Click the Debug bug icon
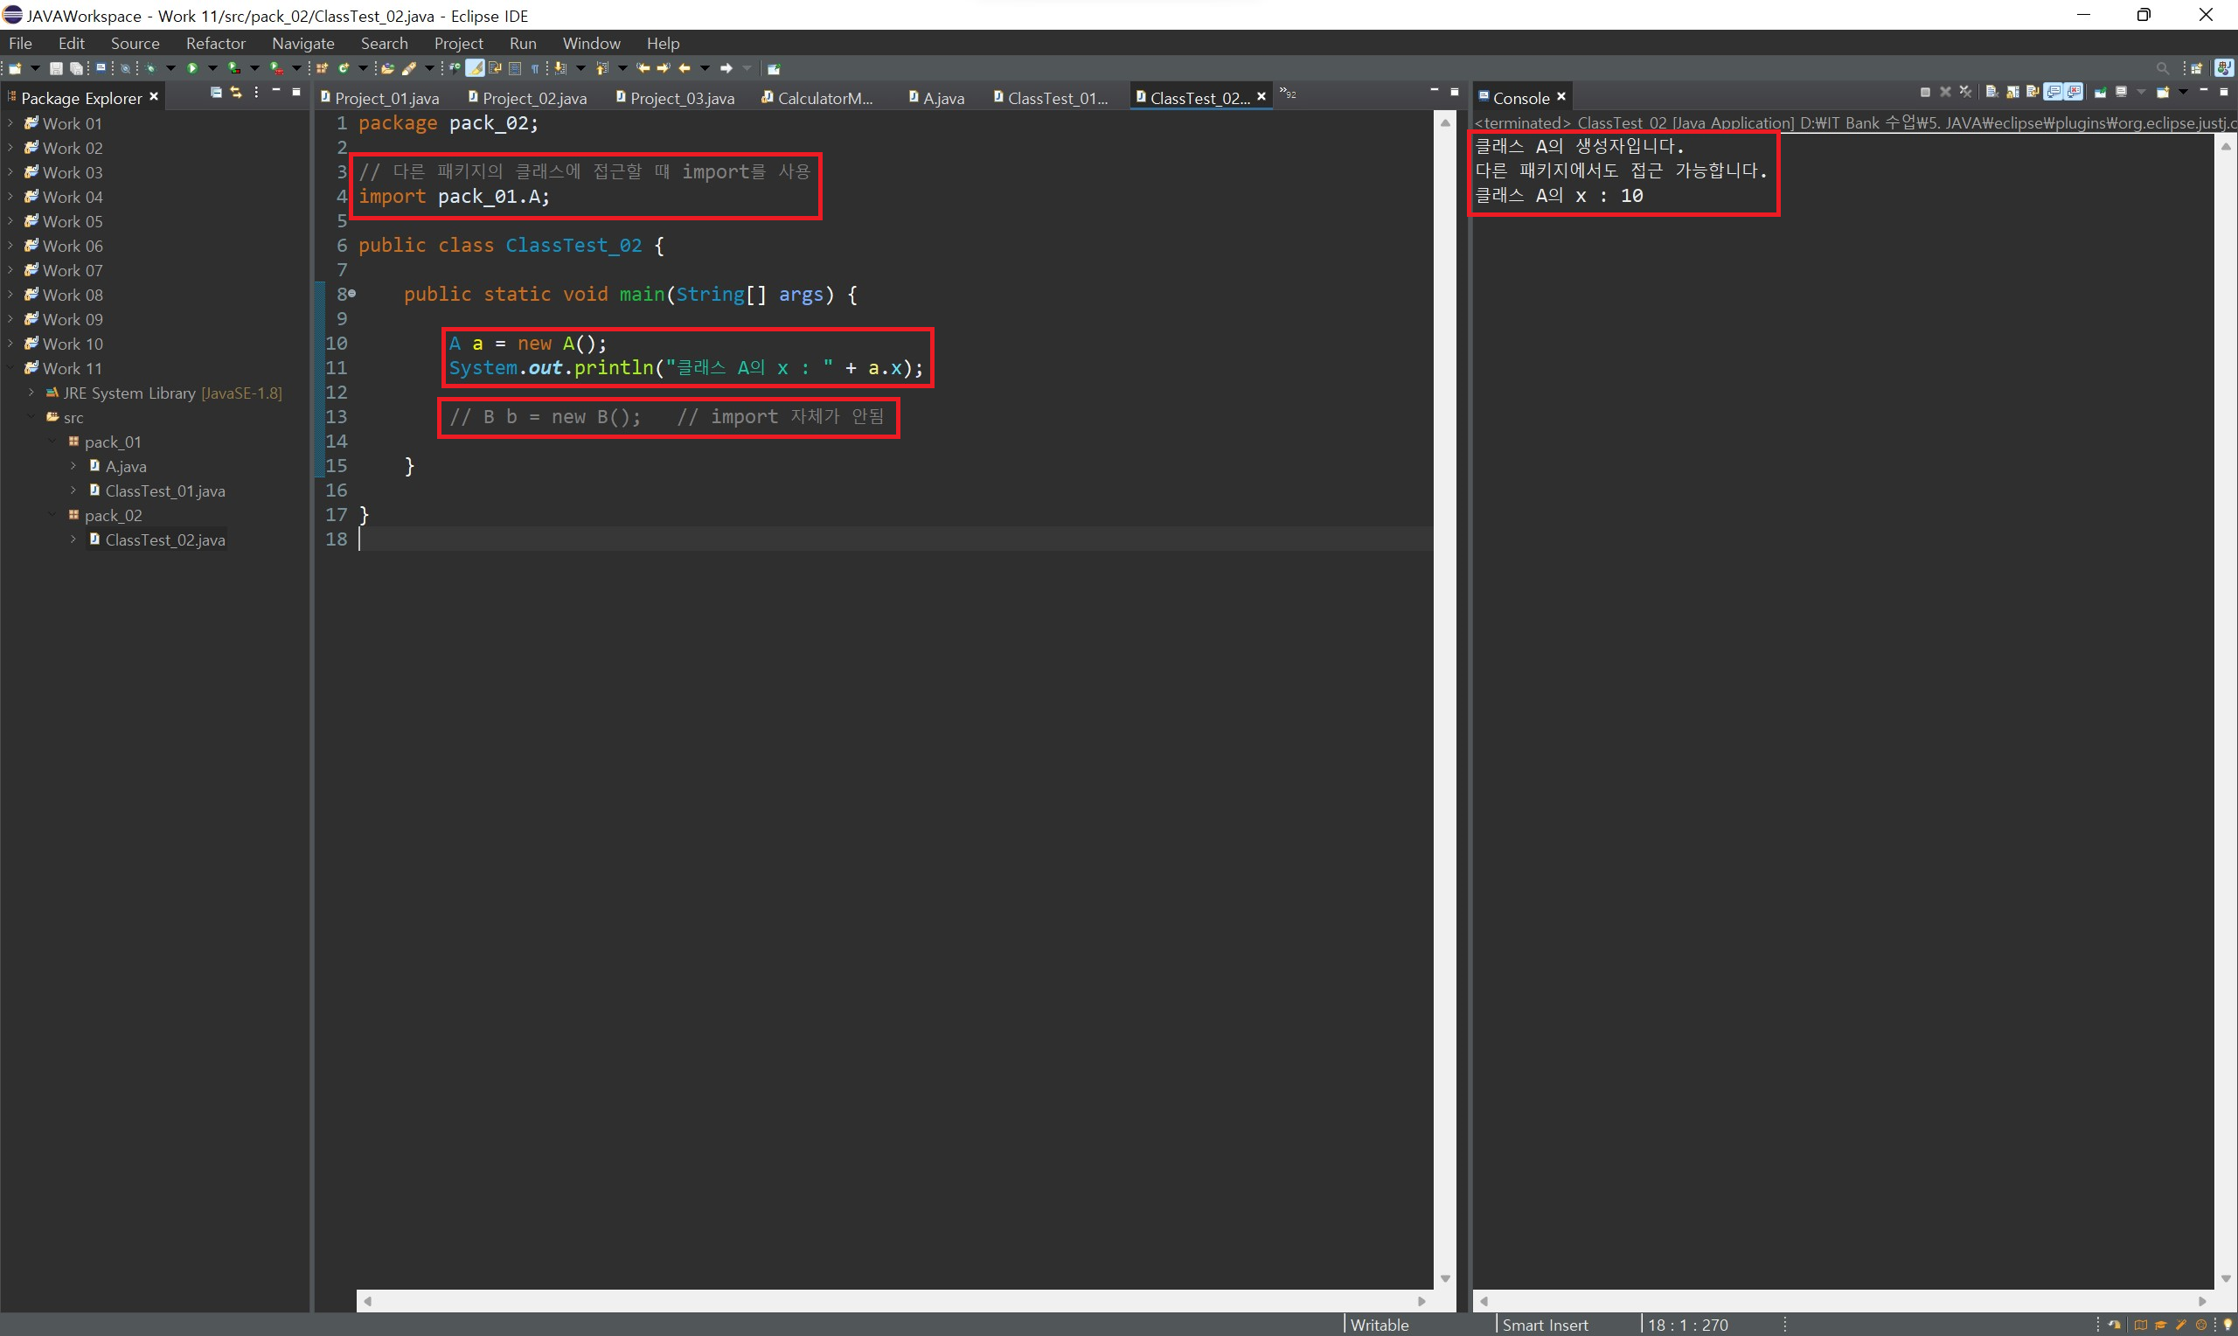 [150, 68]
